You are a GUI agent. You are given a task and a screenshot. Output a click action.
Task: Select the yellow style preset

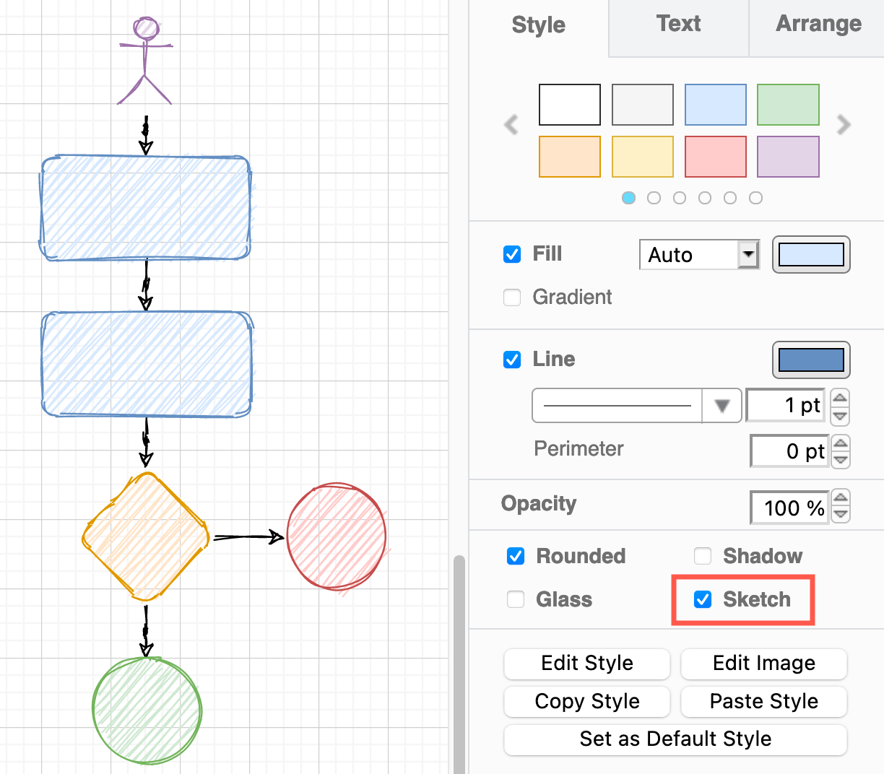pos(642,156)
